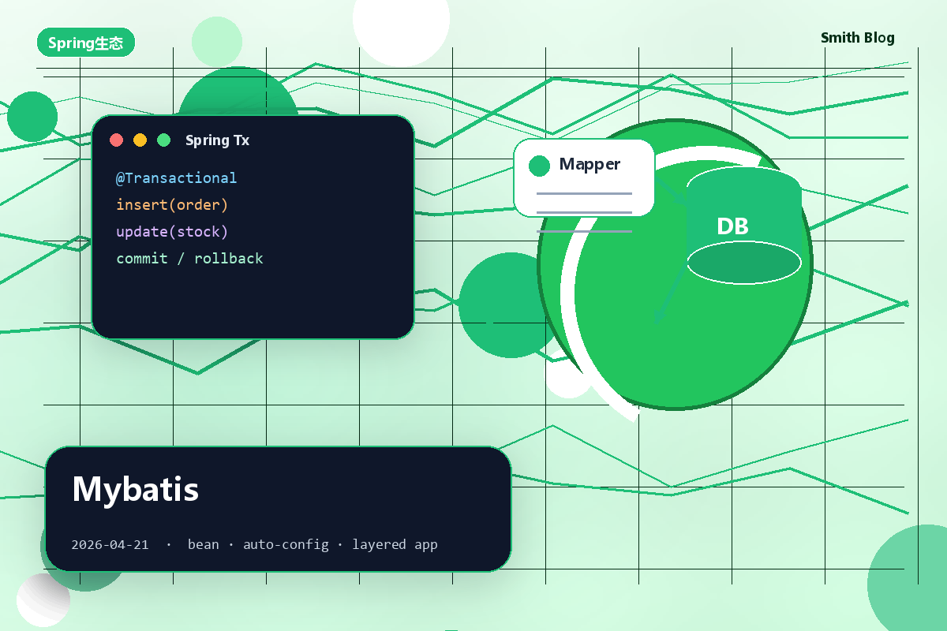
Task: Select the Spring Tx window title
Action: coord(217,140)
